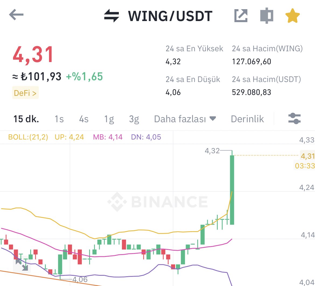Open the Derinlik depth tab

tap(247, 119)
